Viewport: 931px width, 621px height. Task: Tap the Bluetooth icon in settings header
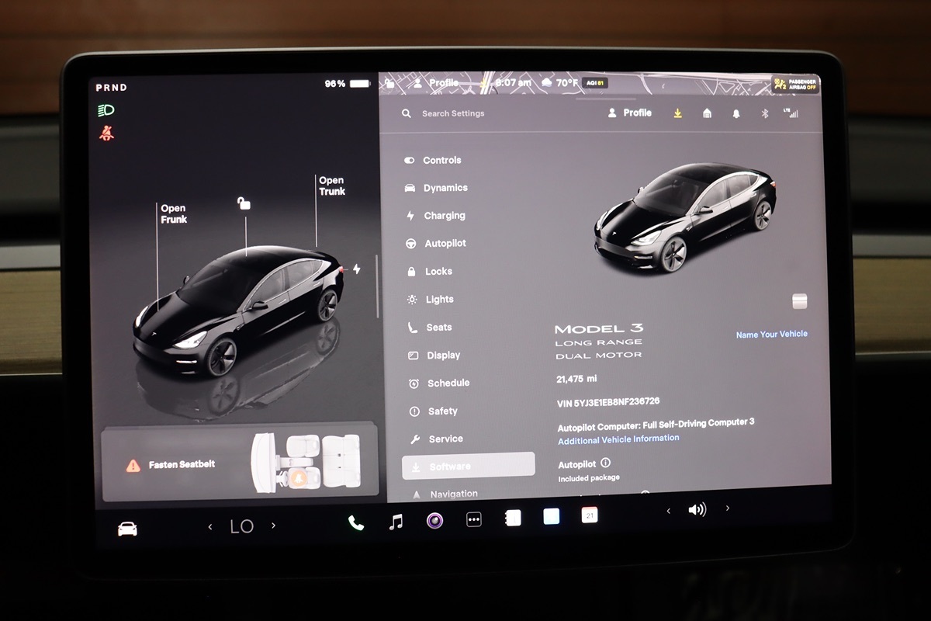pyautogui.click(x=764, y=113)
